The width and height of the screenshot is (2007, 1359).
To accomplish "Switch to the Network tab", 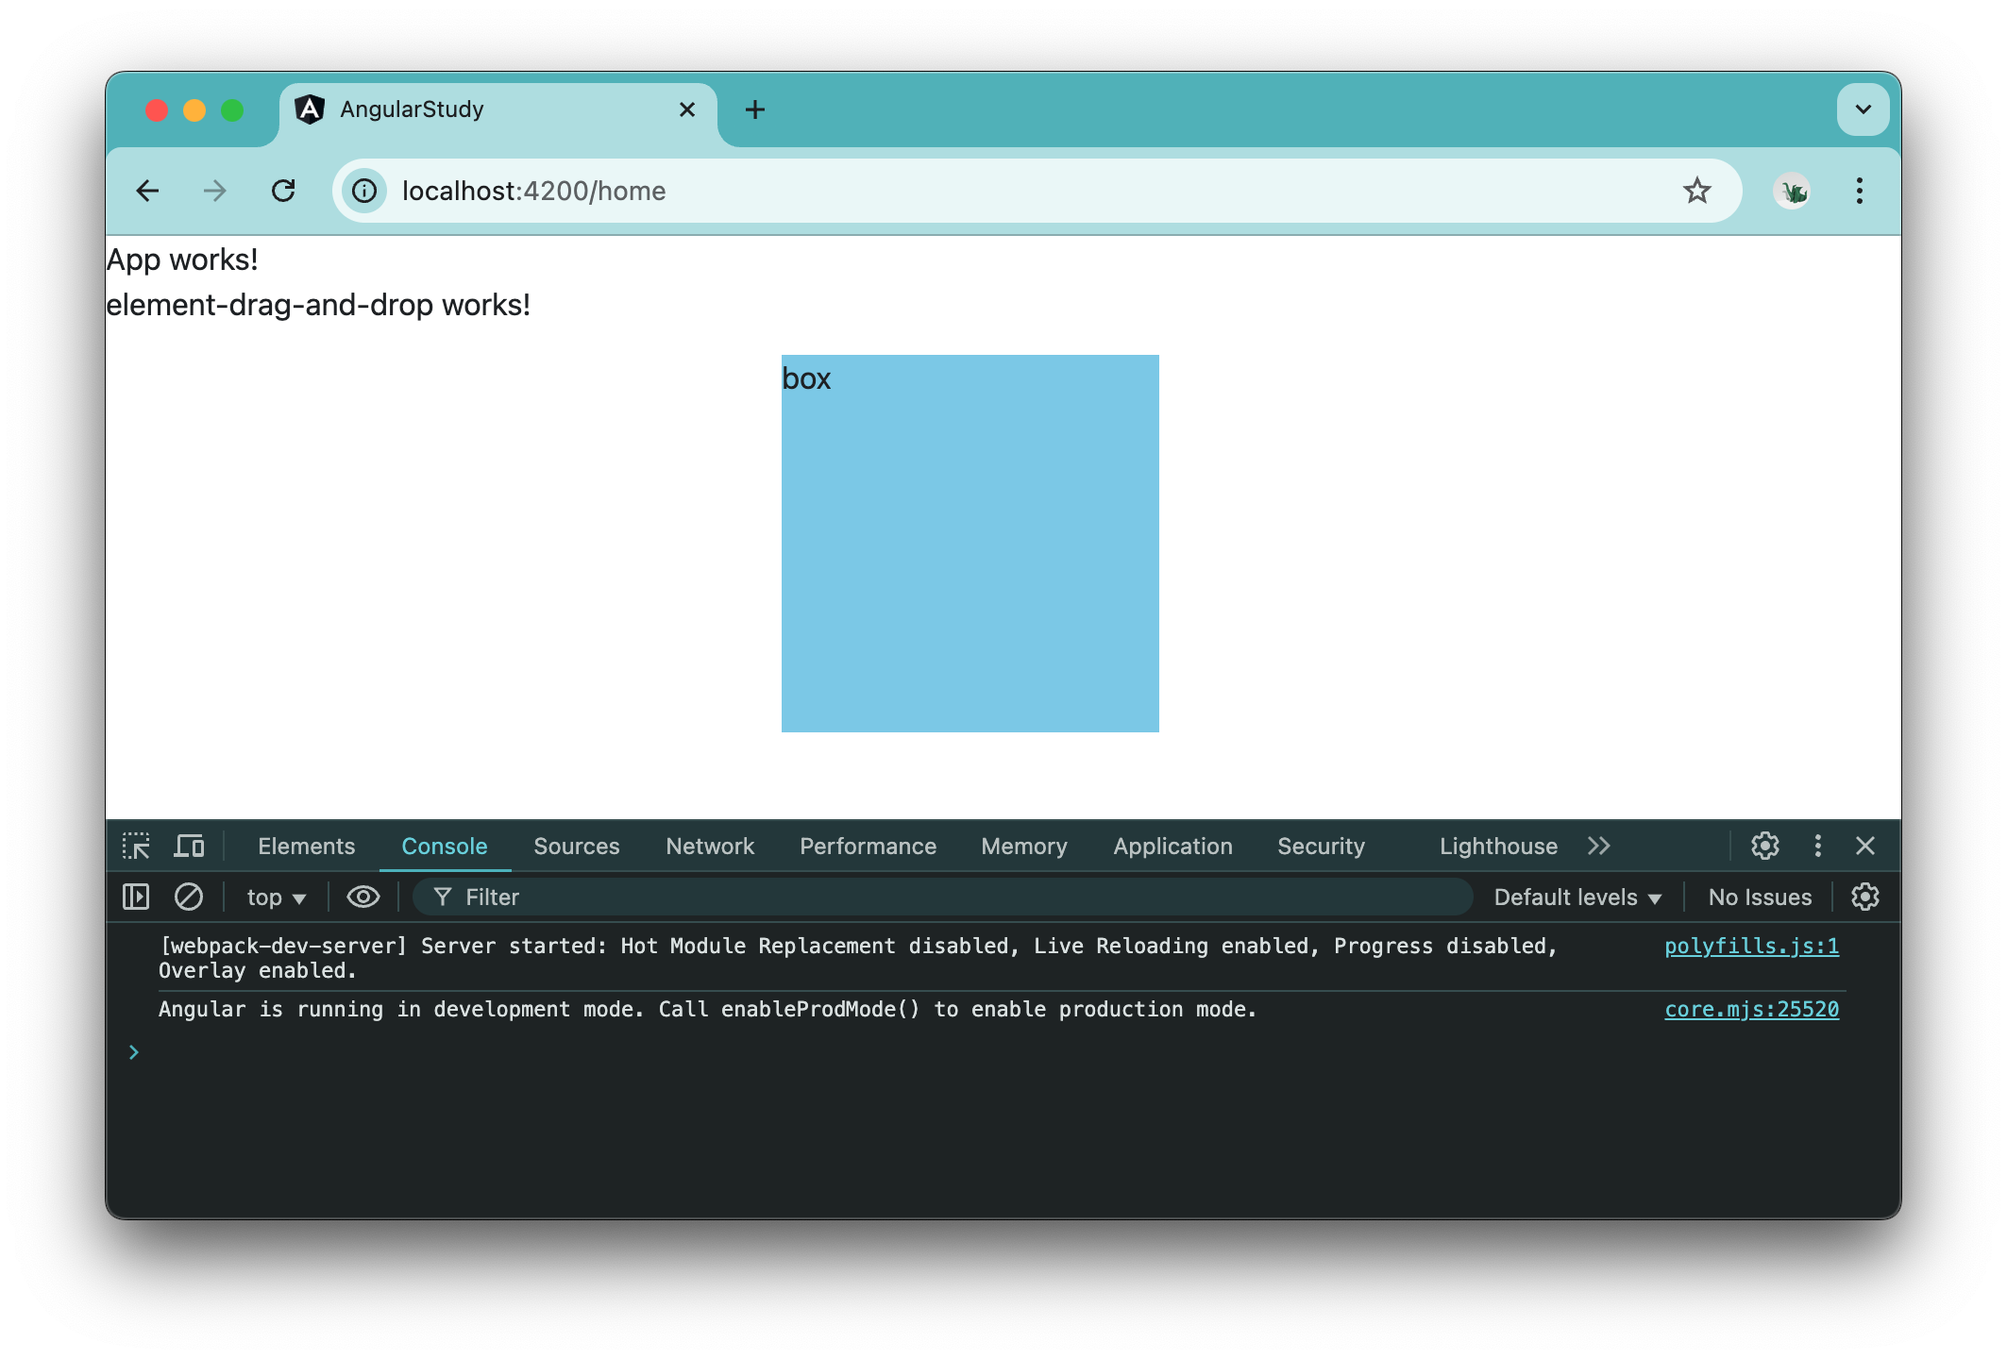I will (x=709, y=846).
